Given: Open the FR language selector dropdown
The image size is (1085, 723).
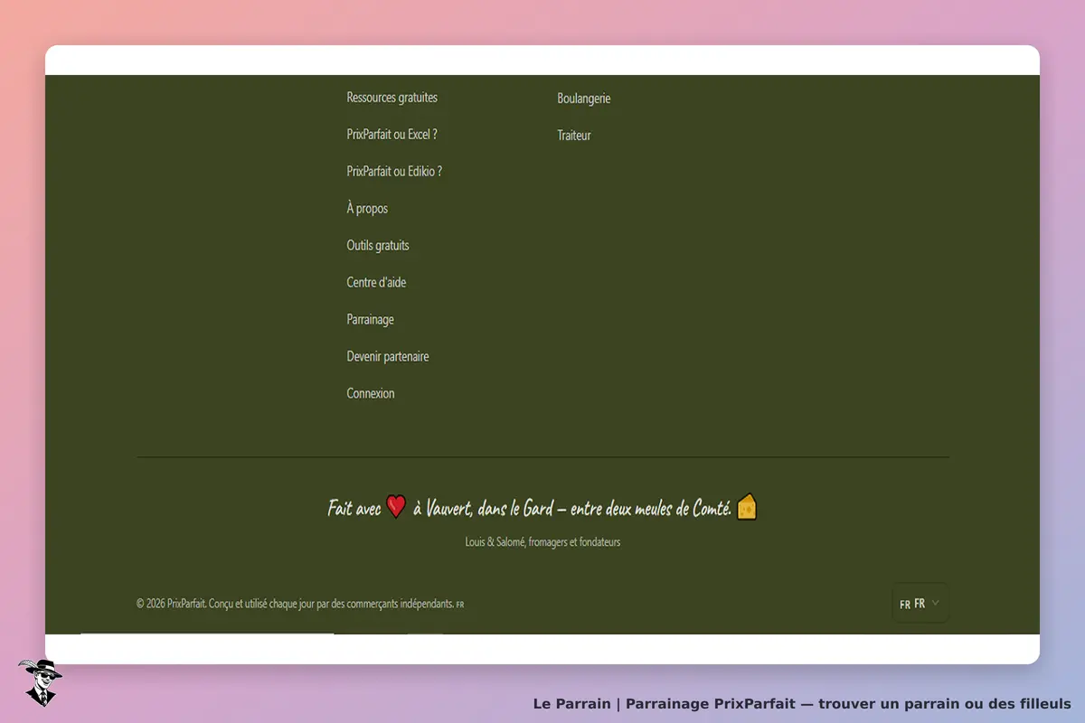Looking at the screenshot, I should click(920, 603).
